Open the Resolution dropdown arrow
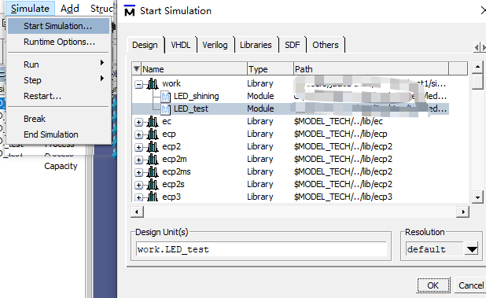 472,249
